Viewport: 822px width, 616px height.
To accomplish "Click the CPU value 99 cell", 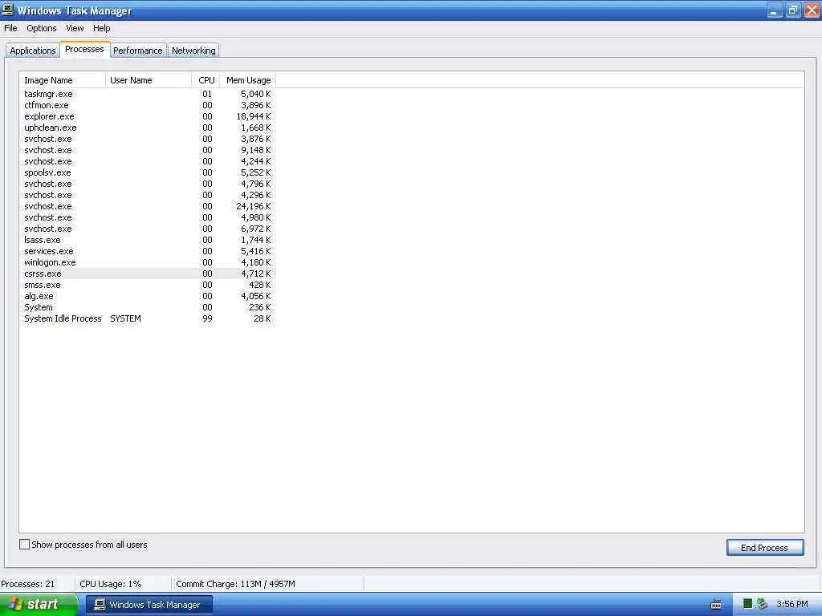I will (207, 318).
